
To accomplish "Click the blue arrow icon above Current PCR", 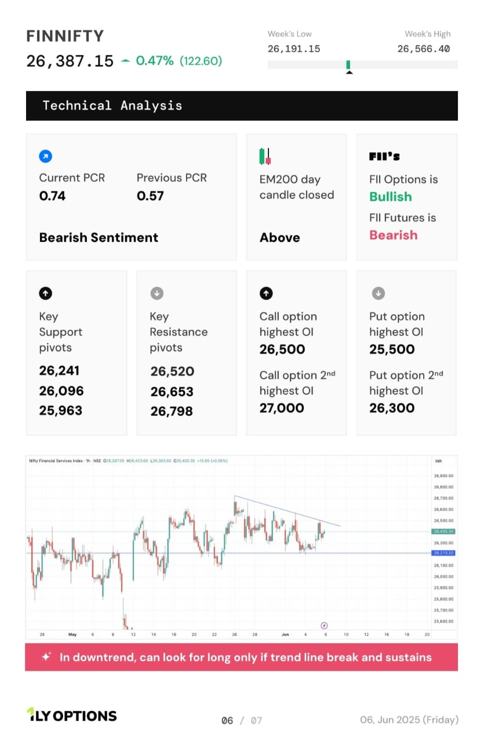I will [x=46, y=156].
